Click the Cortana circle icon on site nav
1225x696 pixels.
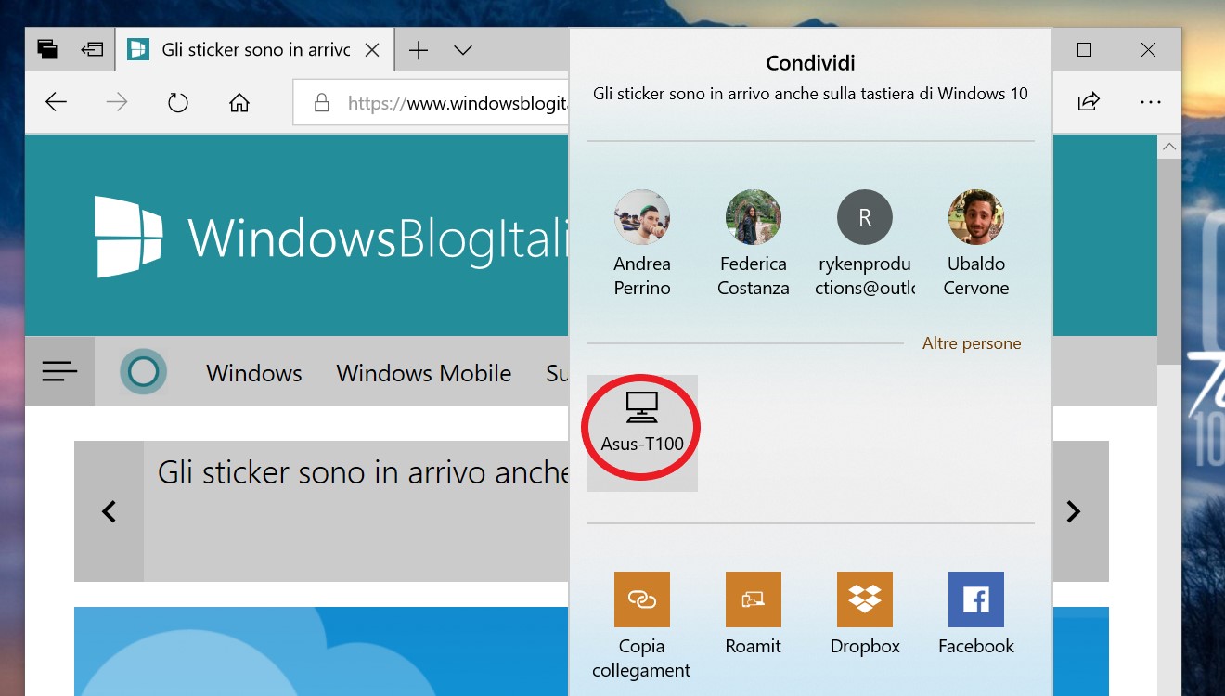click(143, 372)
